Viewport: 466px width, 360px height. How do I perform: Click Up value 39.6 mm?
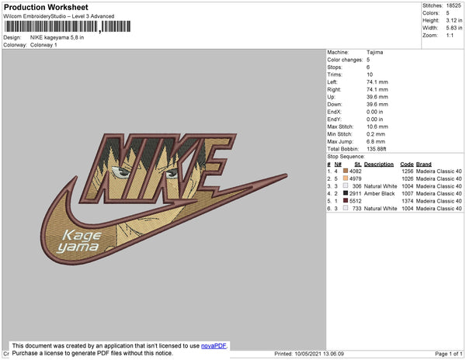(x=377, y=97)
